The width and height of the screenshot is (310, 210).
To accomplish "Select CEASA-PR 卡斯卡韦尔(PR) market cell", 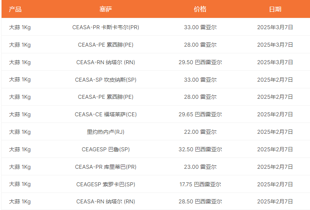I will click(106, 27).
